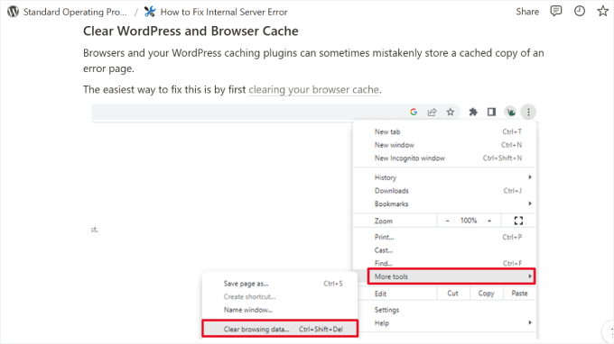Click the Google icon in Chrome toolbar
The image size is (614, 344).
414,112
